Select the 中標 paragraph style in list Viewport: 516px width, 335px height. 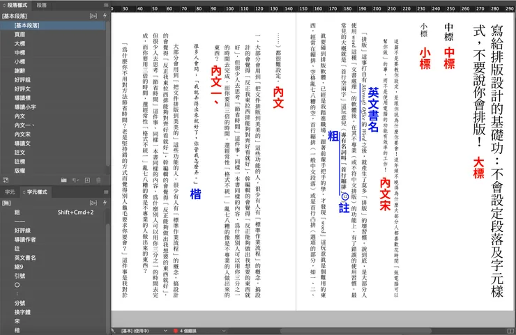[53, 53]
